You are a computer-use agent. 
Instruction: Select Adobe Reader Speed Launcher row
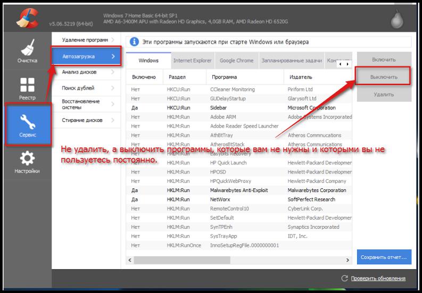click(239, 126)
